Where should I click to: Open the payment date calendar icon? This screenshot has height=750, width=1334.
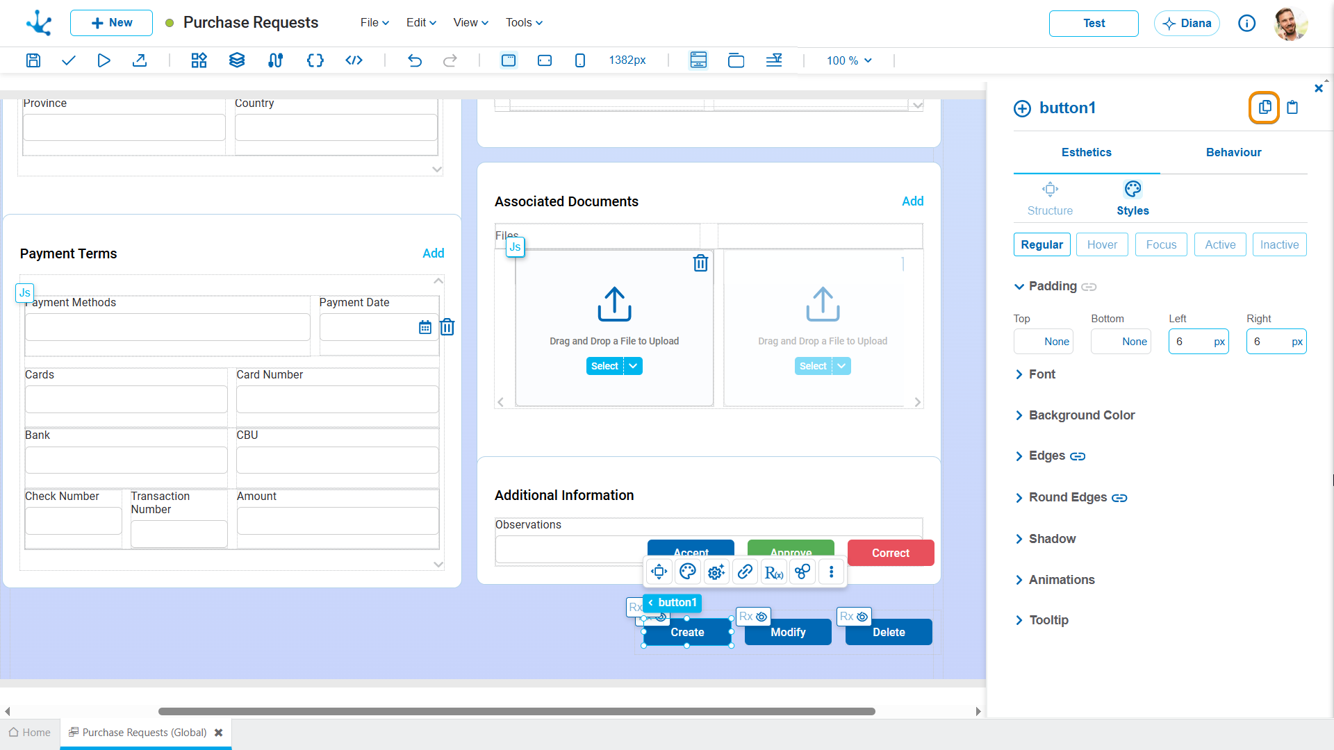pos(425,327)
